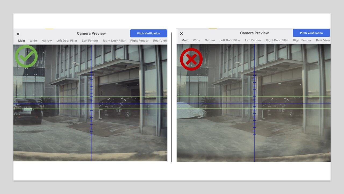Choose Left Fender tab in right preview
This screenshot has width=344, height=194.
pyautogui.click(x=253, y=40)
